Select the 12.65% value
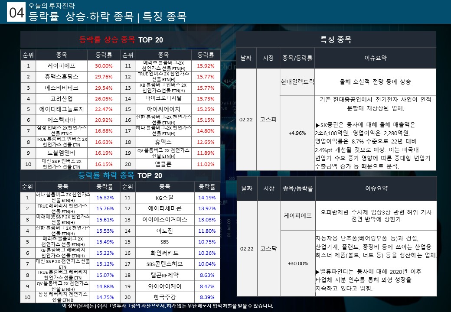Image resolution: width=451 pixels, height=312 pixels. [206, 142]
